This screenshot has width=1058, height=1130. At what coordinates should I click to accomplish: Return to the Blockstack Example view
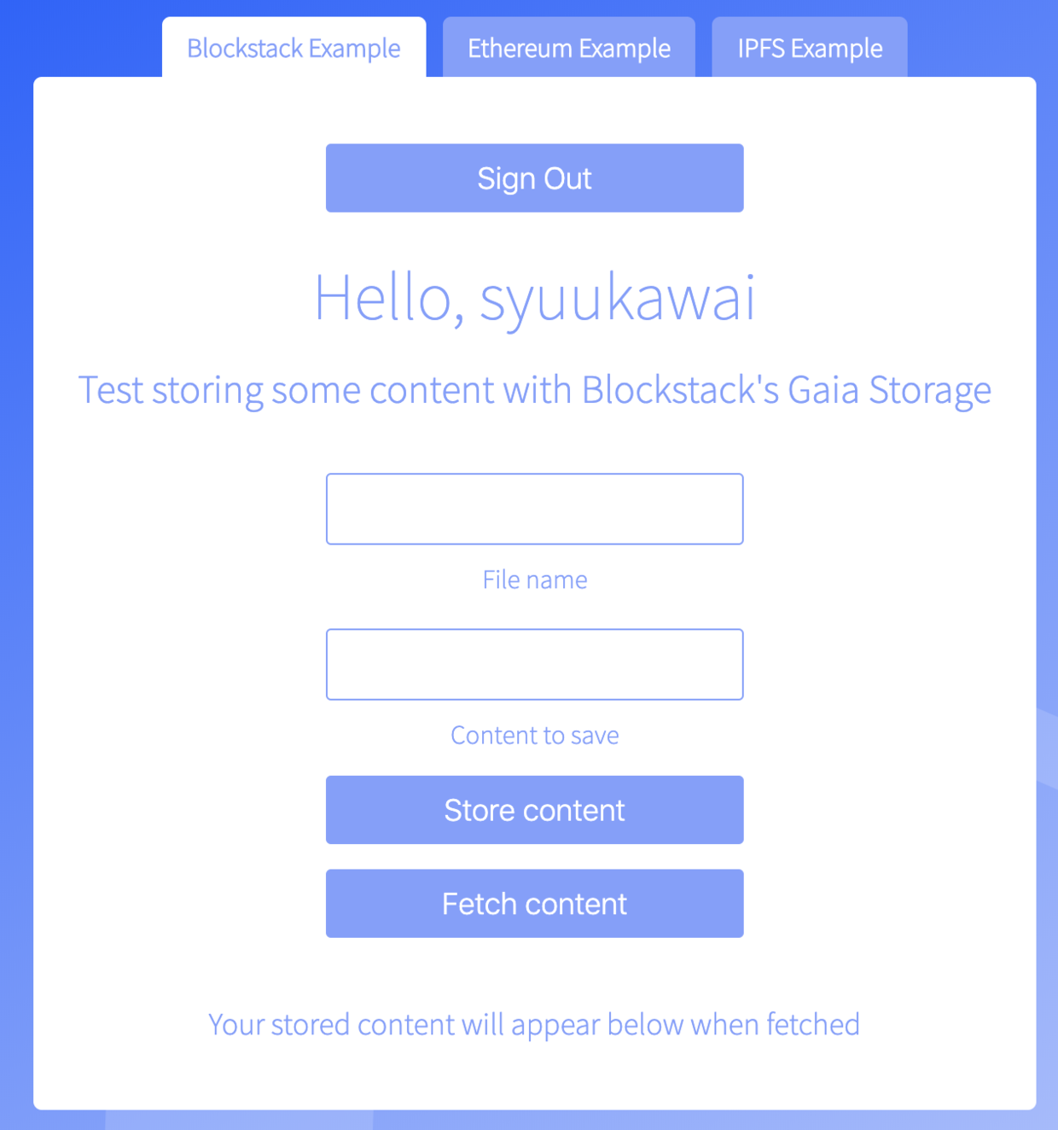[x=294, y=48]
